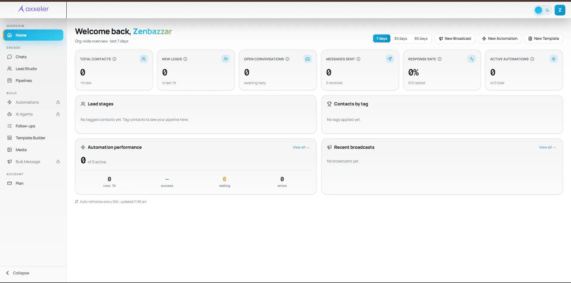The width and height of the screenshot is (571, 283).
Task: Open Follow-ups from sidebar
Action: pos(33,126)
